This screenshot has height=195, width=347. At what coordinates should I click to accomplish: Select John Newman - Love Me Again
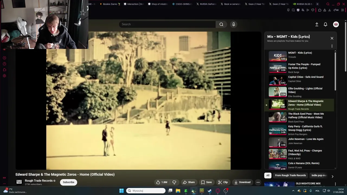pyautogui.click(x=300, y=142)
